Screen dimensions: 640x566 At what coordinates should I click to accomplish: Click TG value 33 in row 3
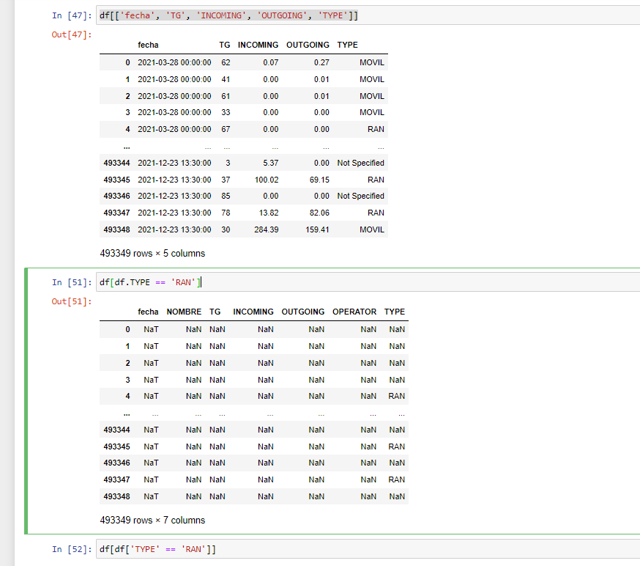[x=226, y=112]
